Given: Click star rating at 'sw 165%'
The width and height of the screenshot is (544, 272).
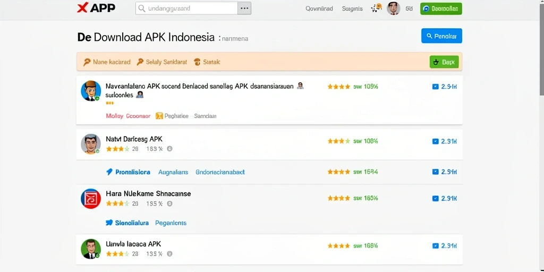Looking at the screenshot, I should 338,198.
